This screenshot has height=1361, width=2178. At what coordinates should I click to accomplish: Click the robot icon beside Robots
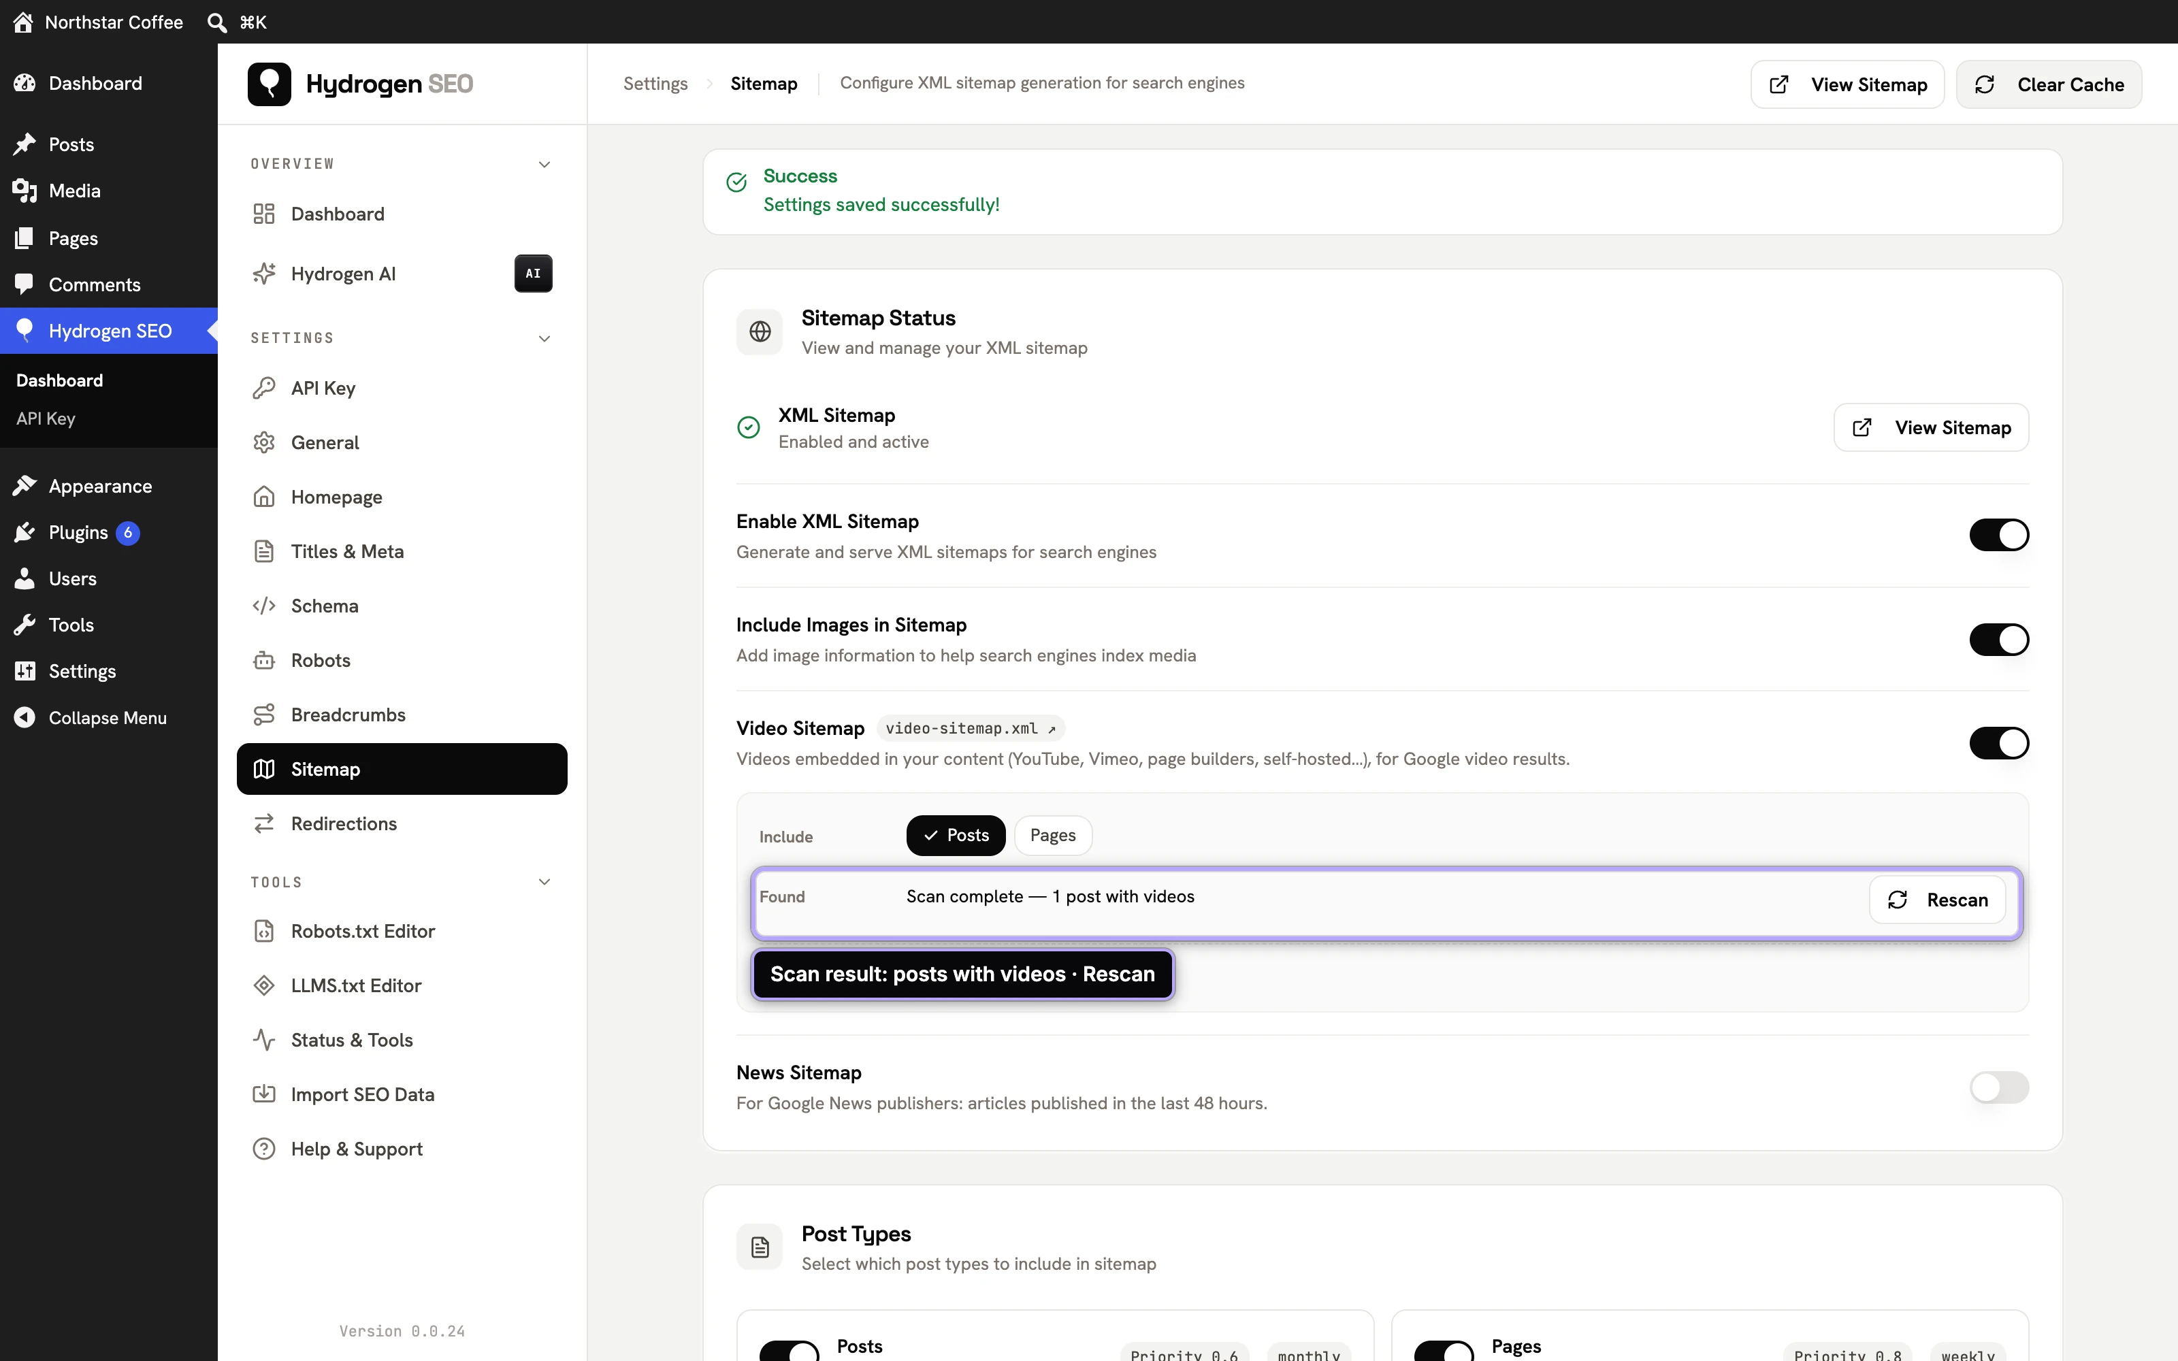click(x=263, y=661)
